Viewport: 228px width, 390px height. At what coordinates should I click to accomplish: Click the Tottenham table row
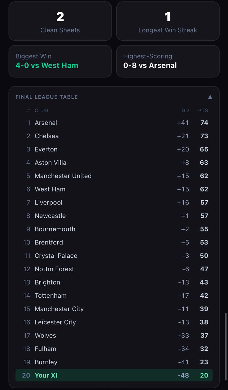[x=114, y=295]
